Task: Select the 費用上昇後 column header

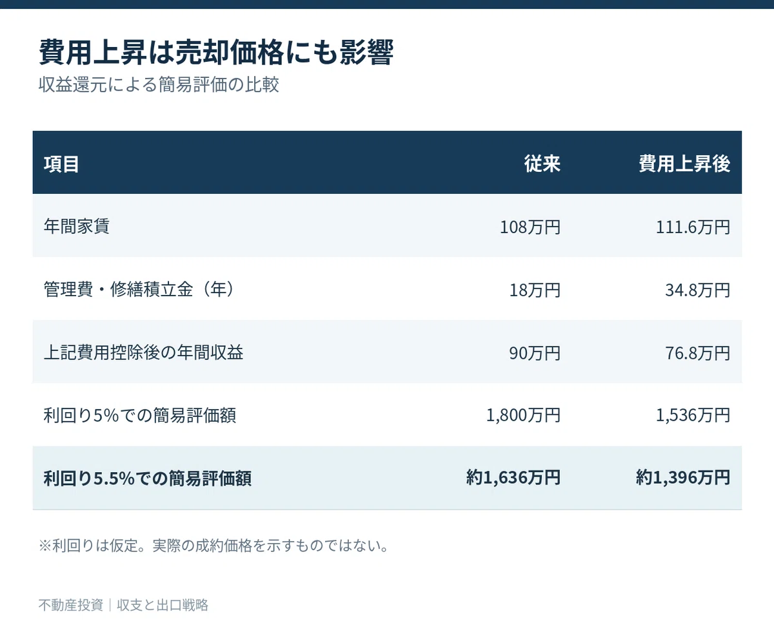Action: tap(684, 164)
